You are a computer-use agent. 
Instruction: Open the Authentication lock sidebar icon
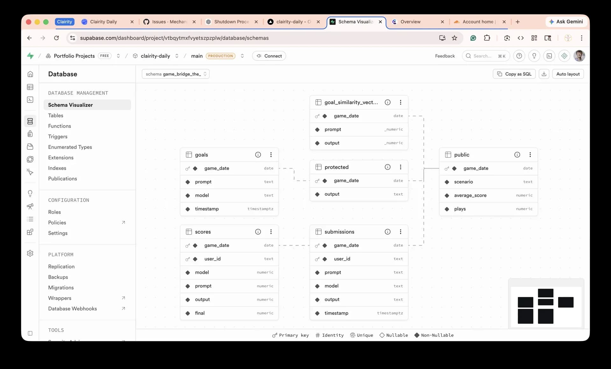(x=30, y=134)
